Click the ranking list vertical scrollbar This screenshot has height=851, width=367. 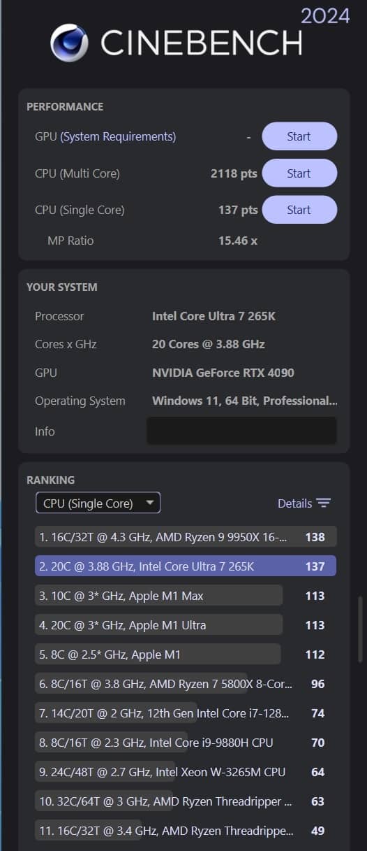[x=360, y=629]
